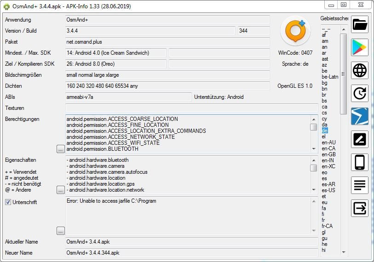Click the pencil edit icon
Screen dimensions: 374x262
[360, 139]
